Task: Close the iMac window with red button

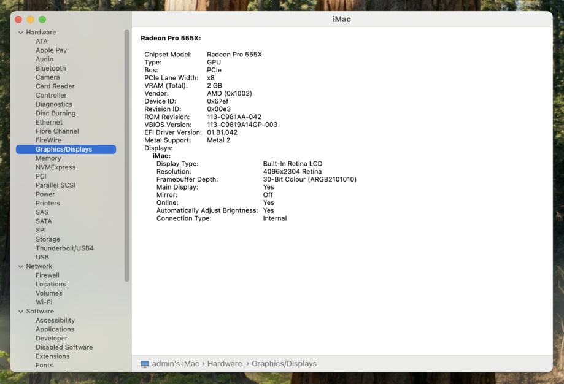Action: pos(18,20)
